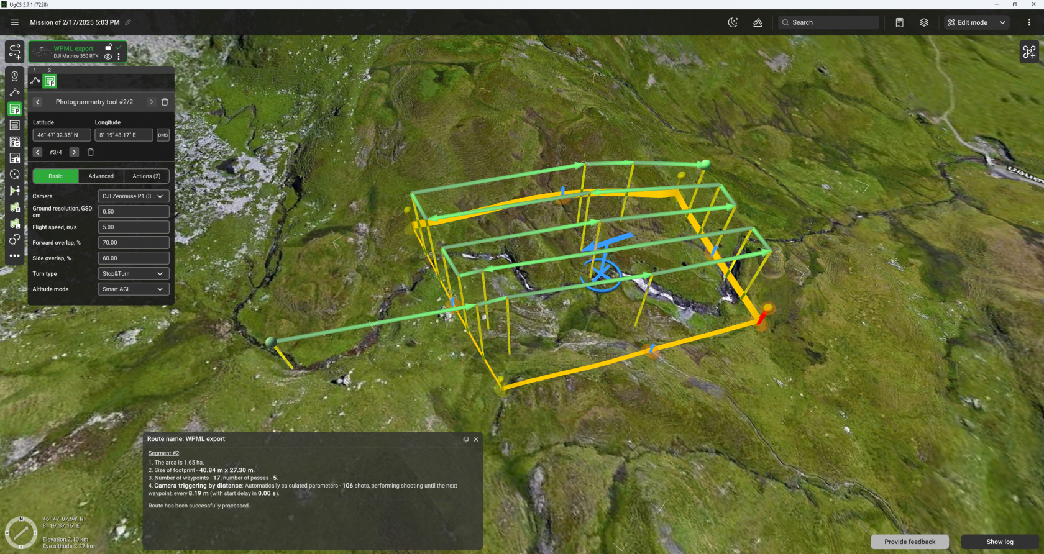The height and width of the screenshot is (554, 1044).
Task: Click the add drone icon
Action: click(x=1029, y=52)
